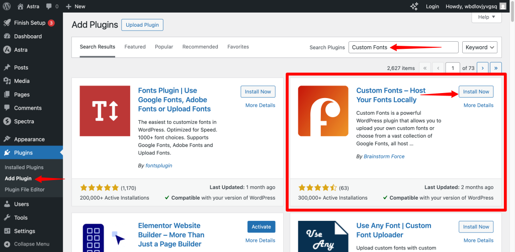This screenshot has height=252, width=515.
Task: Click the Fonts Plugin red logo thumbnail
Action: [105, 111]
